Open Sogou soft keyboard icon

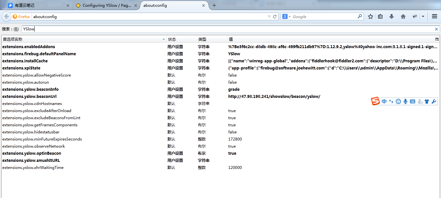(x=413, y=101)
